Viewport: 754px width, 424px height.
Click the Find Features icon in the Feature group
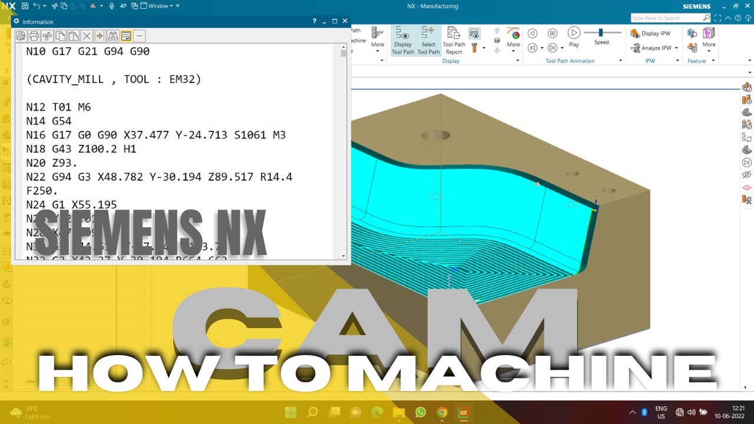692,34
